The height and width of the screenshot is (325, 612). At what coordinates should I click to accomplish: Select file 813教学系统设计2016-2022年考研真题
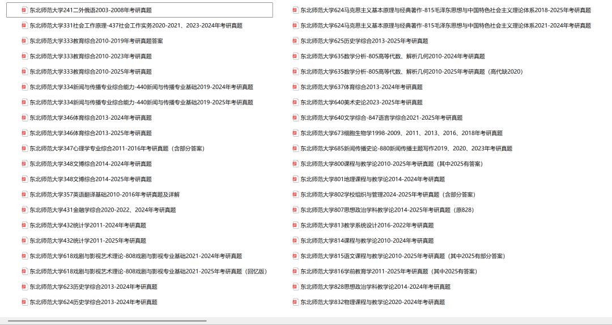367,225
